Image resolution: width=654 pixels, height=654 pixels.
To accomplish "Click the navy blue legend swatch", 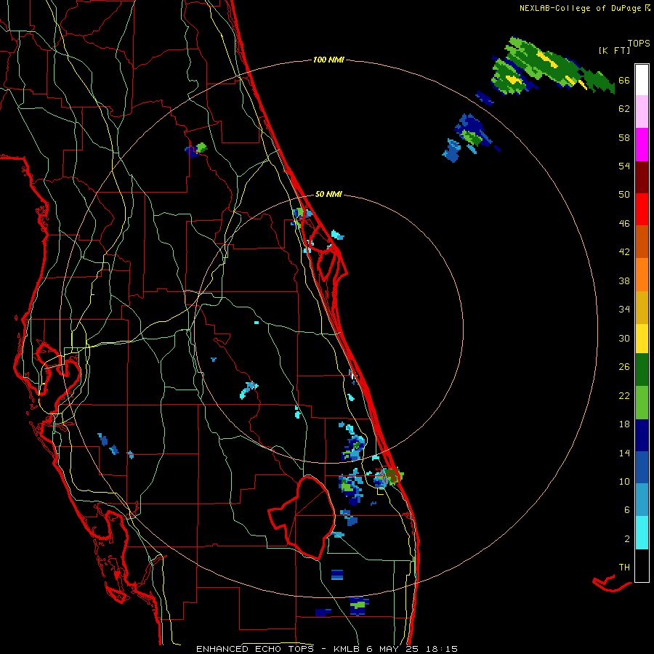I will point(642,435).
